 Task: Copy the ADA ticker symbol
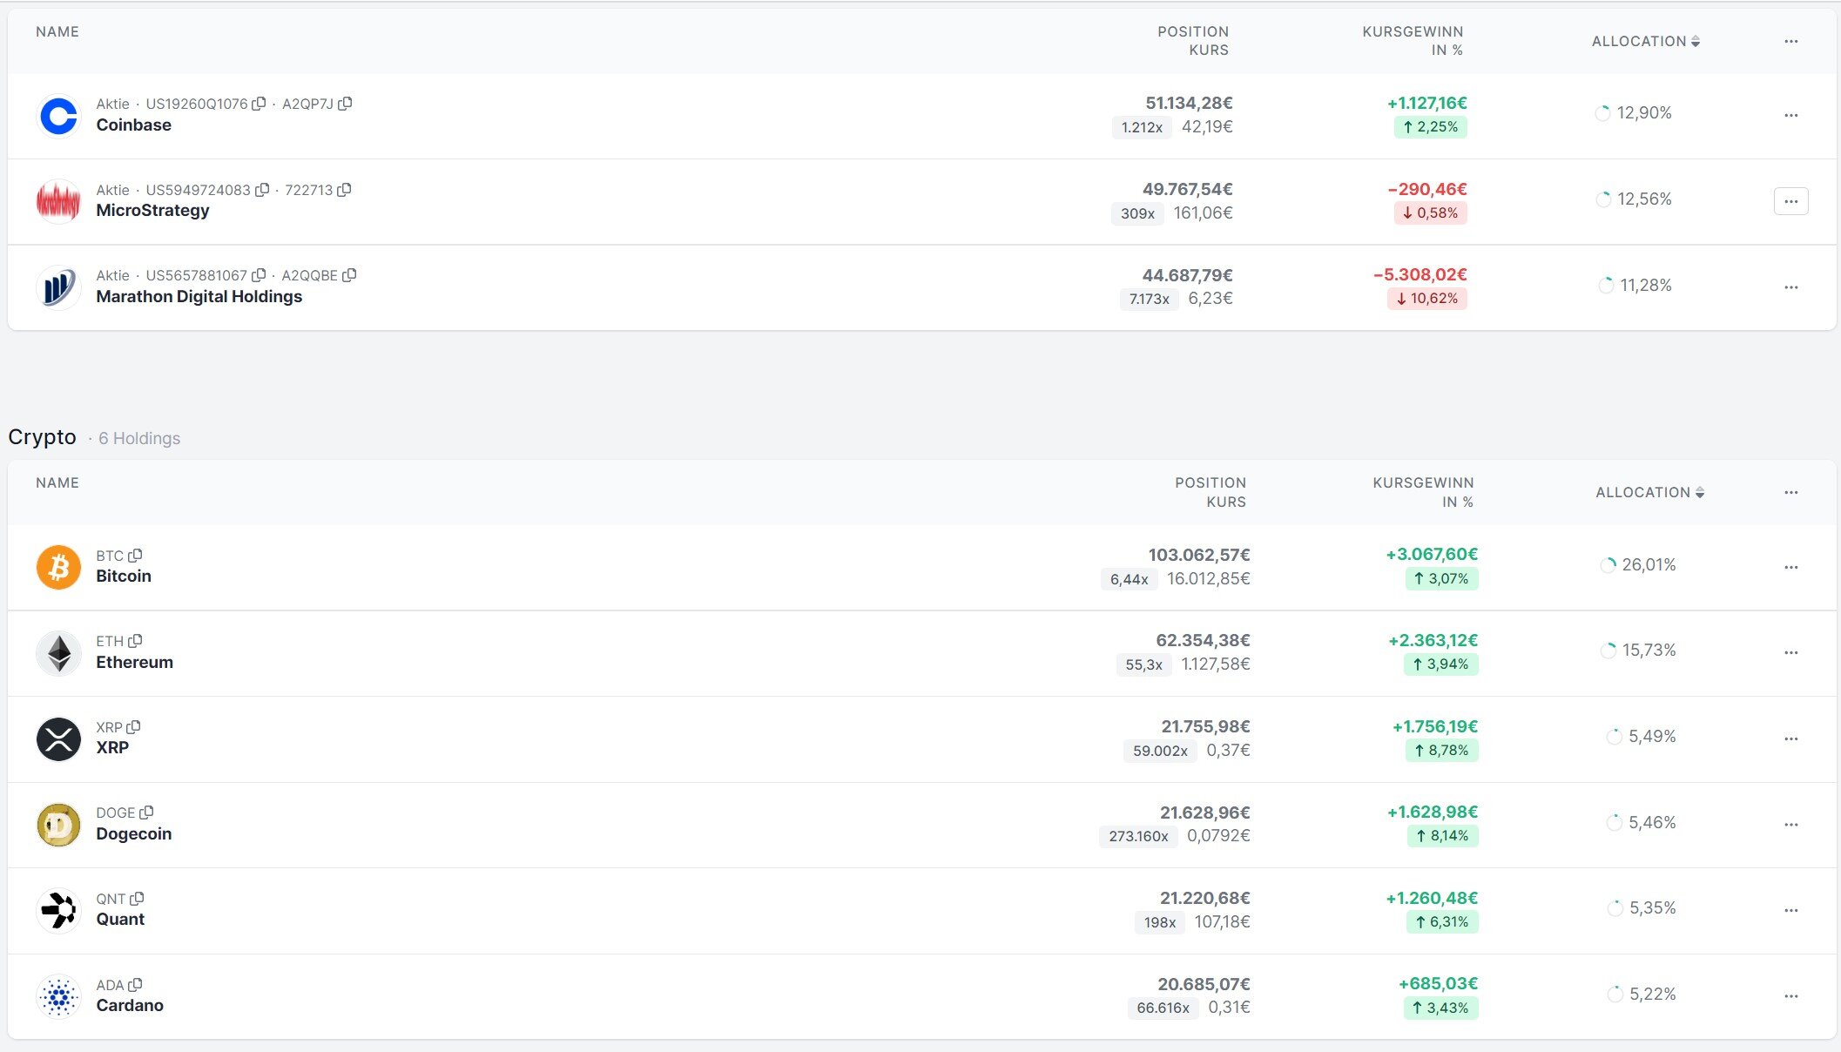135,985
